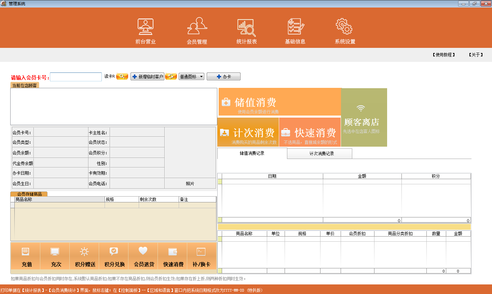Click the 充值 recharge icon button
Image resolution: width=492 pixels, height=294 pixels.
click(x=26, y=256)
